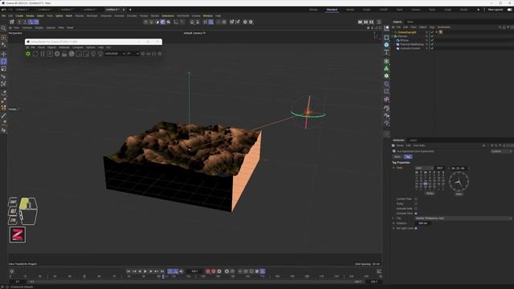This screenshot has height=289, width=514.
Task: Toggle the New Layouts switch at top right
Action: [x=509, y=10]
